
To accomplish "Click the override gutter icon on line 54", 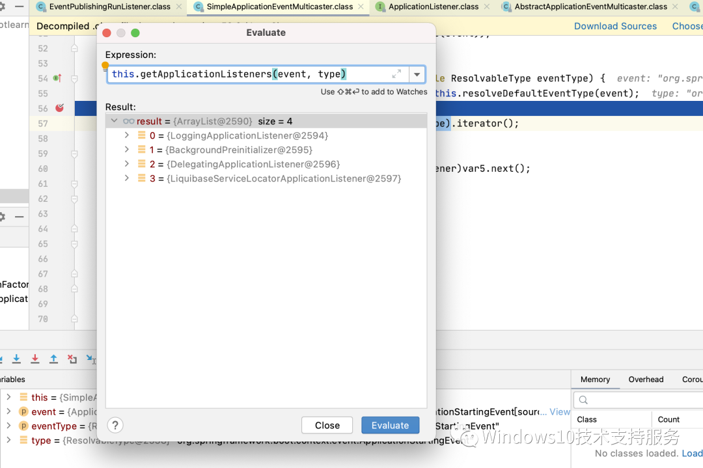I will coord(57,78).
